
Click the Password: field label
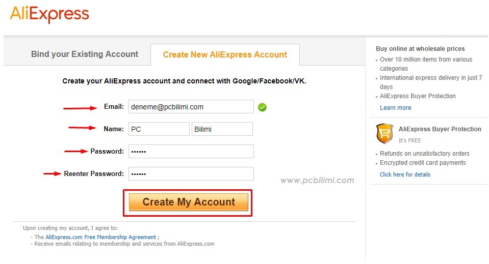click(107, 152)
